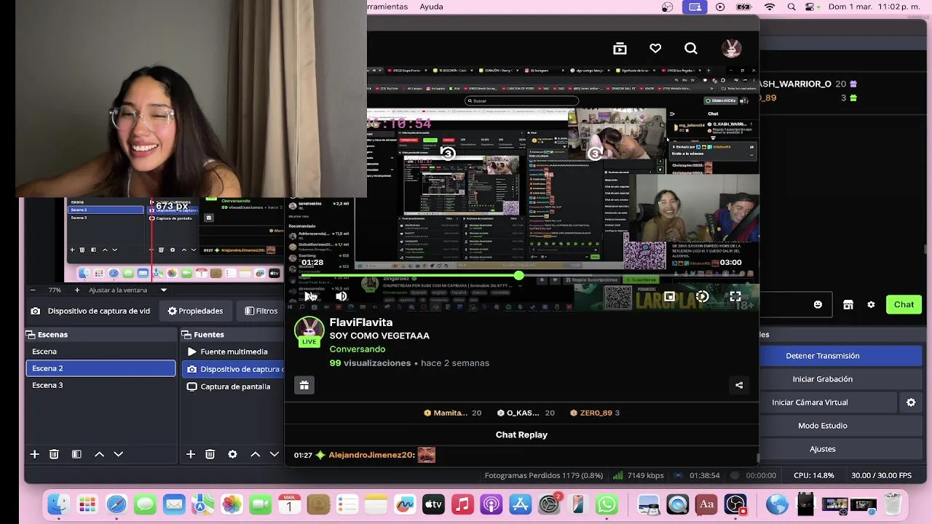Screen dimensions: 932x524
Task: Open favorites heart icon in header
Action: tap(655, 49)
